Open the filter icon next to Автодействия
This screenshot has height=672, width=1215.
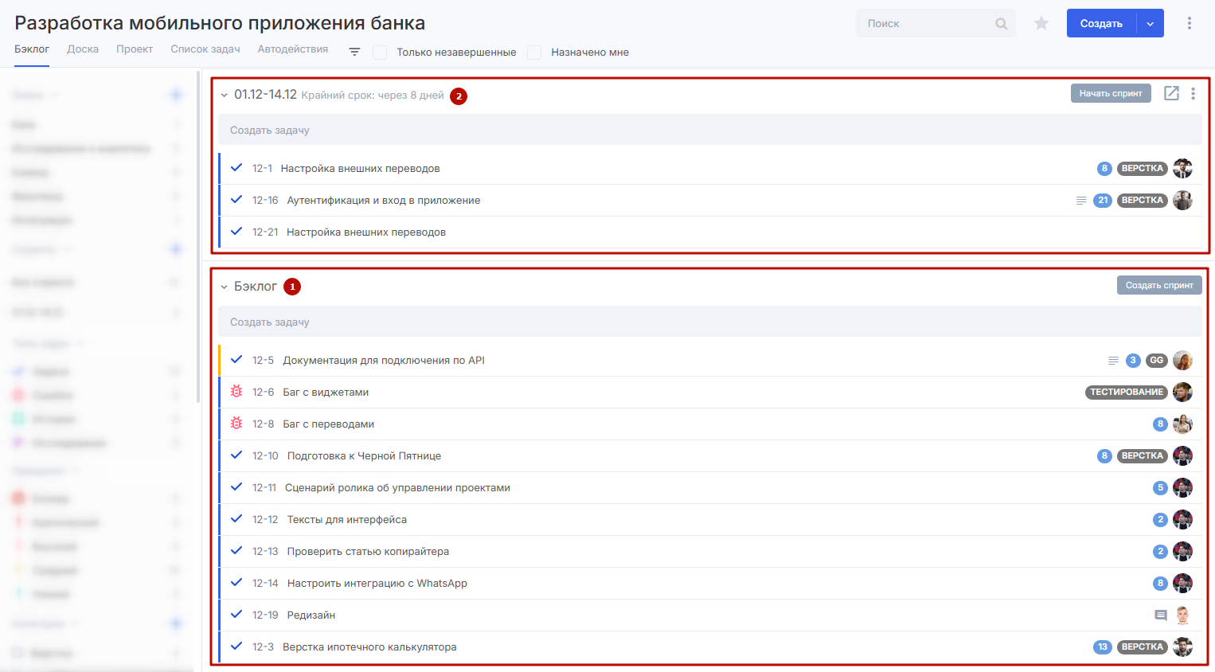[x=354, y=52]
